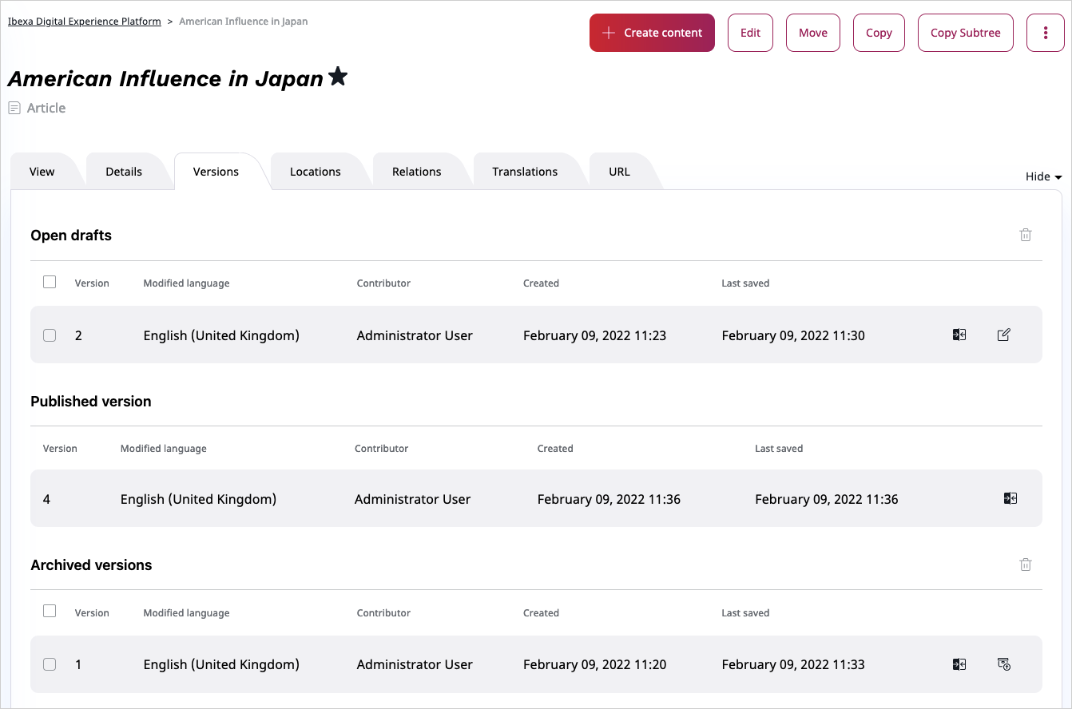Click the trash icon for Archived versions
This screenshot has height=709, width=1072.
coord(1026,564)
